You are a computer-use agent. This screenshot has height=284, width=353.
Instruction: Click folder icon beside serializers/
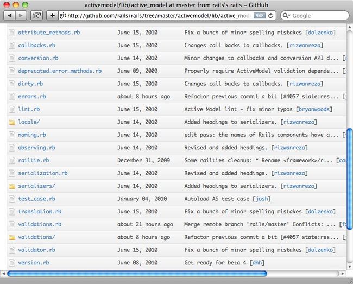point(12,186)
